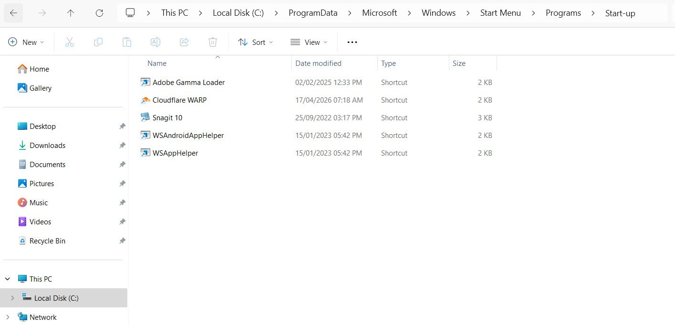Unpin Music using its pin icon
Viewport: 675px width, 326px height.
pyautogui.click(x=122, y=202)
